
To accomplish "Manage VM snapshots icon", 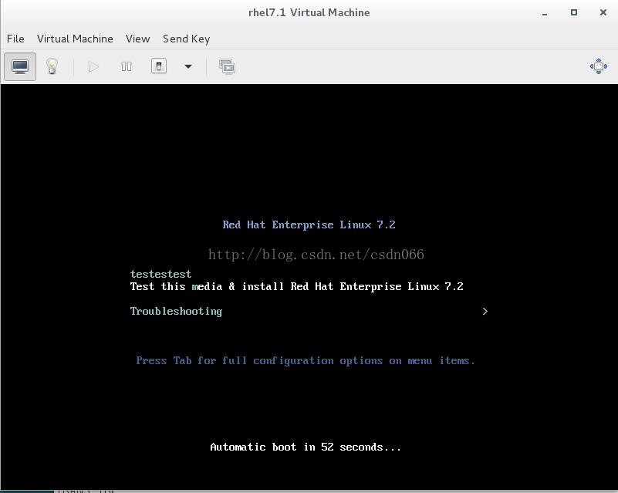I will pos(228,66).
